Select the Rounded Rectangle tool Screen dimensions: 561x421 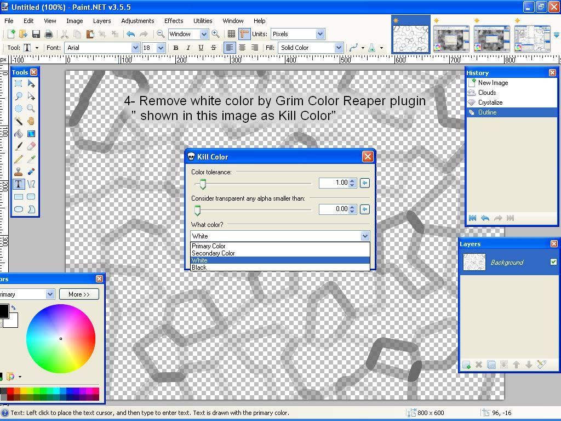coord(31,197)
